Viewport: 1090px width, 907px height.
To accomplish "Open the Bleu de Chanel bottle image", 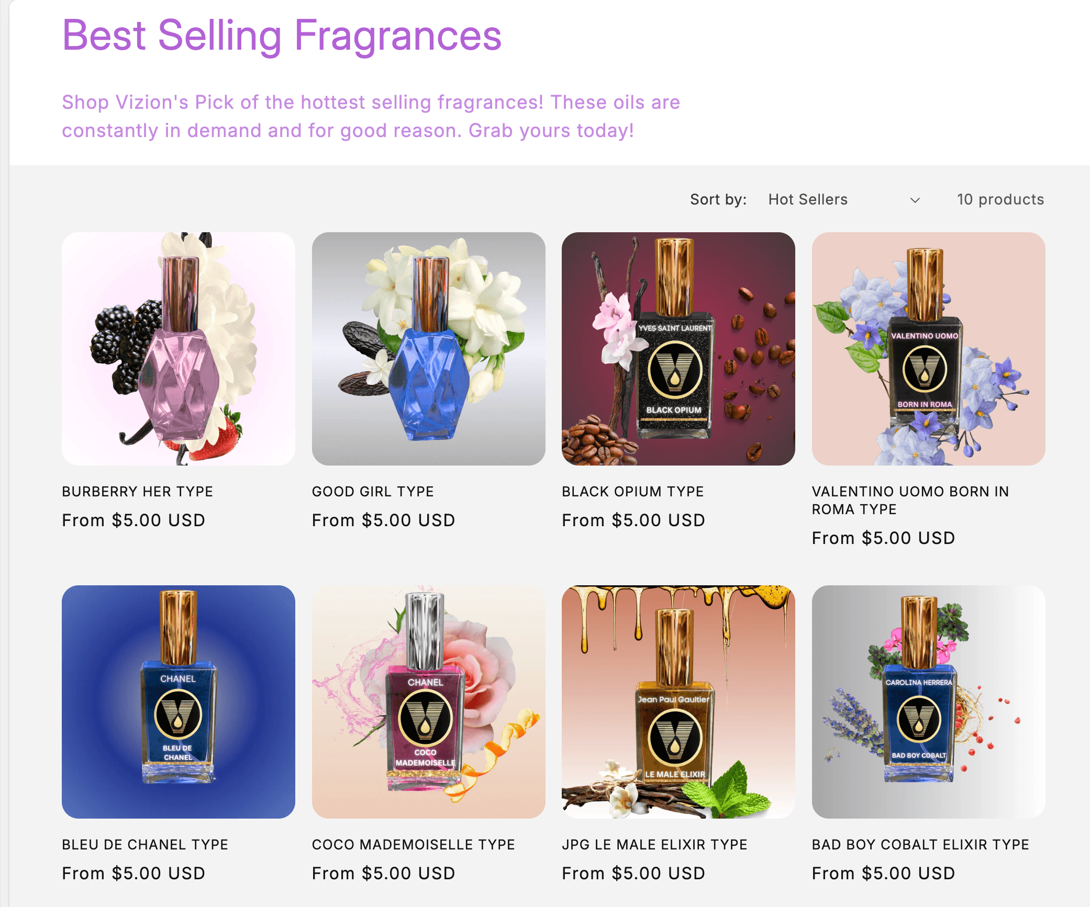I will [x=179, y=701].
